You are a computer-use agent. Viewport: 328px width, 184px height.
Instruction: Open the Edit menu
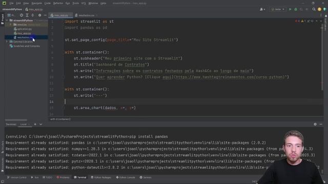click(x=18, y=4)
